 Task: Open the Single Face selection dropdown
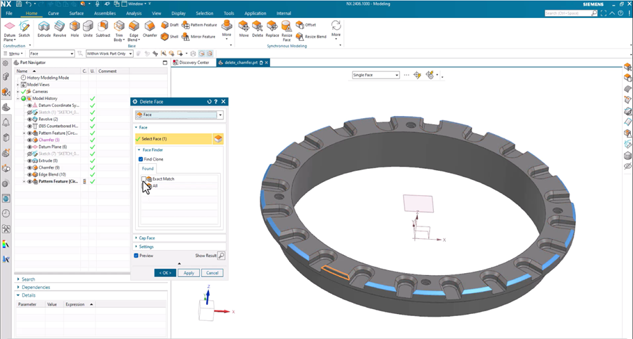click(x=375, y=75)
